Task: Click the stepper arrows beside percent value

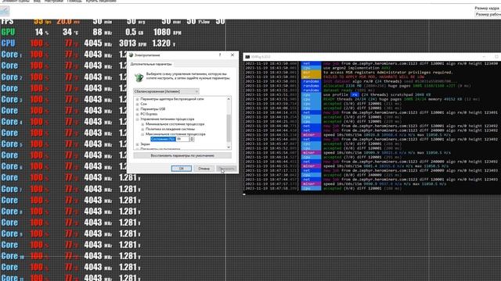Action: 192,139
